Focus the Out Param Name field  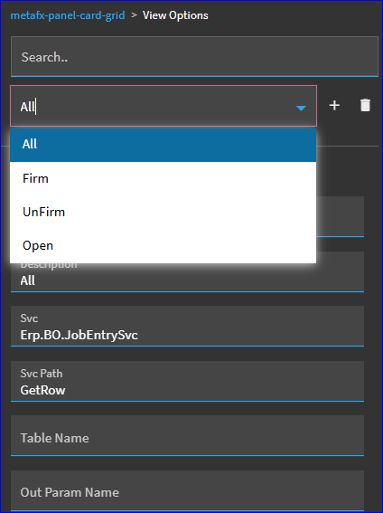pyautogui.click(x=187, y=490)
